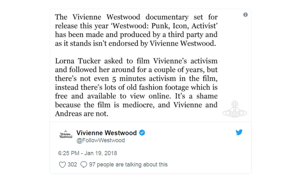Click the final line 'Andreas are not.'

coord(82,114)
